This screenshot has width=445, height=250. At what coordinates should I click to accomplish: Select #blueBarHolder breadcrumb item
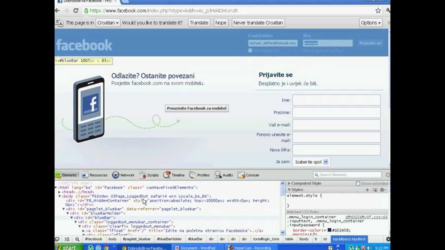(x=169, y=239)
